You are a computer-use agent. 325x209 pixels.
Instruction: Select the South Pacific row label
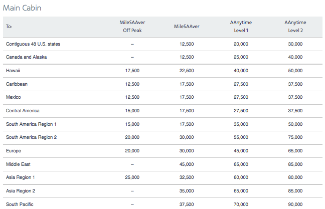point(20,204)
